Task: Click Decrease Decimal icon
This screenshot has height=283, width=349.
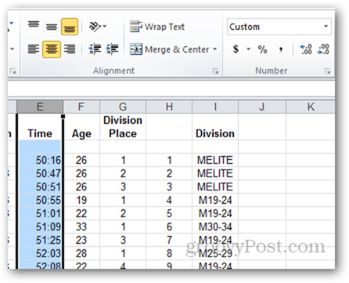Action: tap(323, 49)
